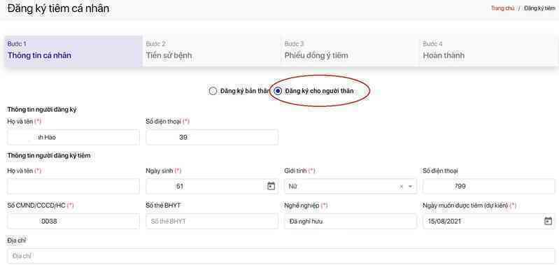The height and width of the screenshot is (265, 559).
Task: Select the Đăng ký bản thân radio option
Action: pos(213,91)
